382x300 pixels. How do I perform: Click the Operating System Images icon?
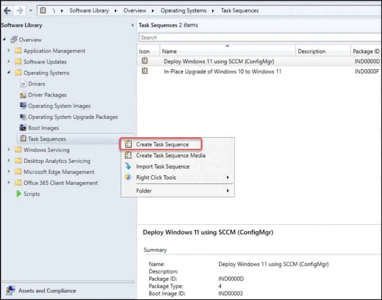[x=23, y=105]
